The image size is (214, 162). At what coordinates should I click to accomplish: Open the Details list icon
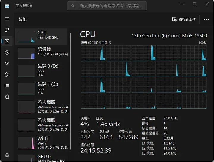coord(7,86)
